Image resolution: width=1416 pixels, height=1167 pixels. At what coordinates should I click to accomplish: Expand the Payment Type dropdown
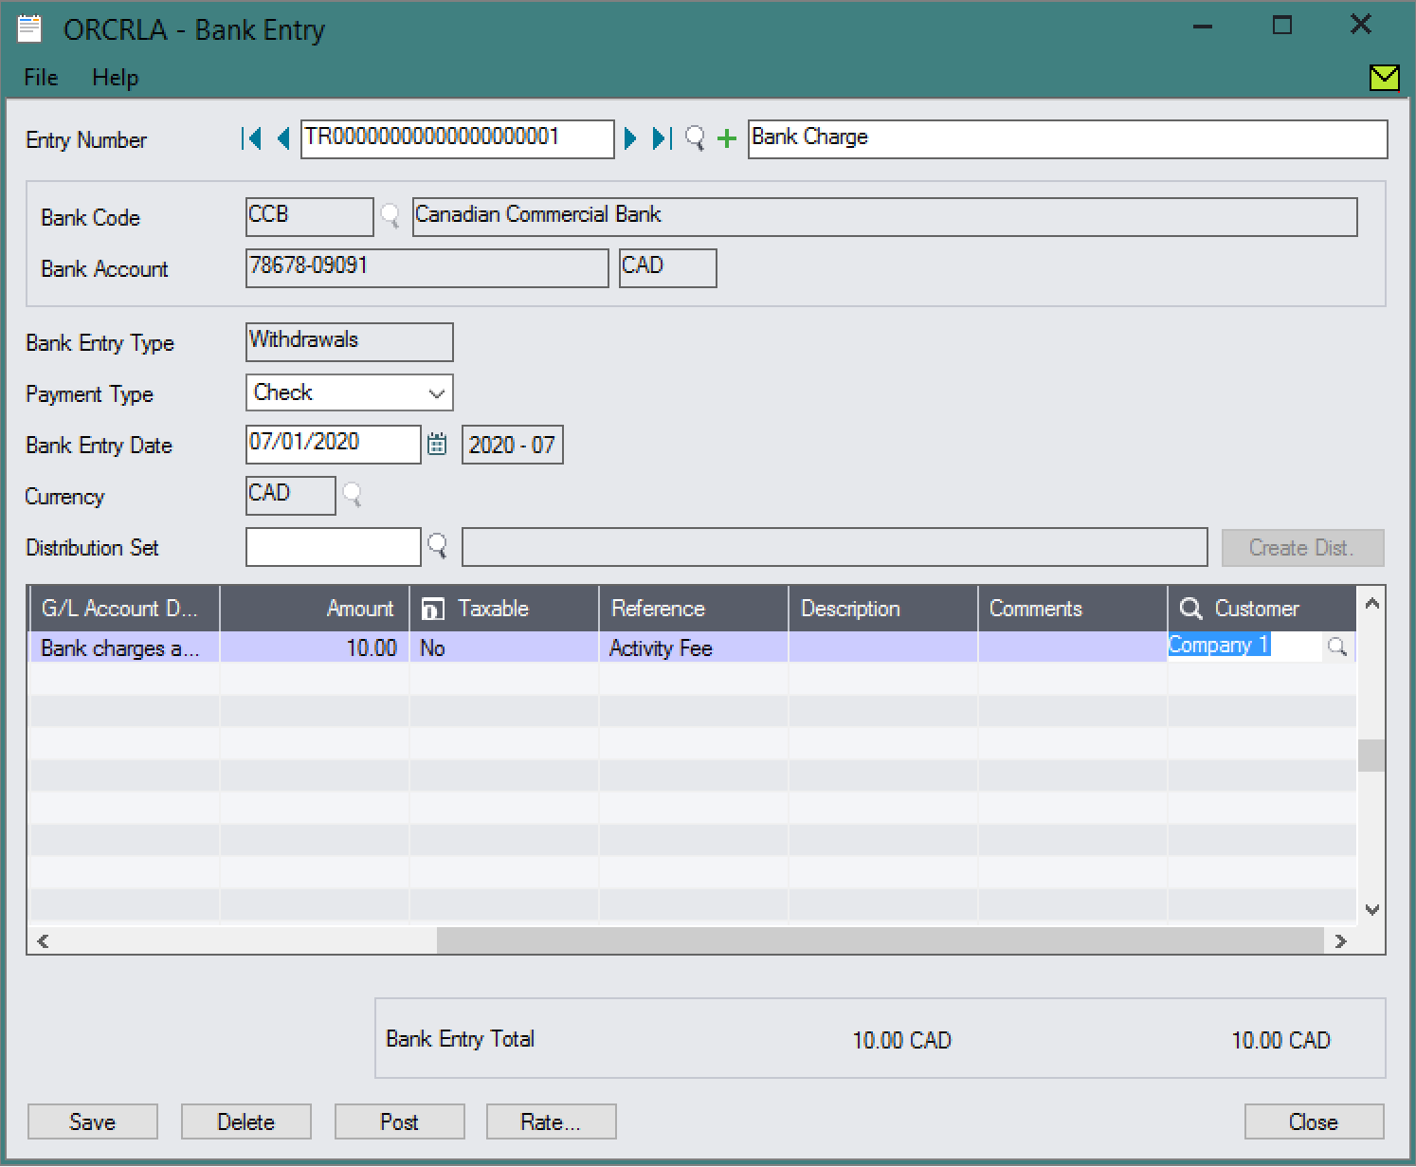[436, 393]
